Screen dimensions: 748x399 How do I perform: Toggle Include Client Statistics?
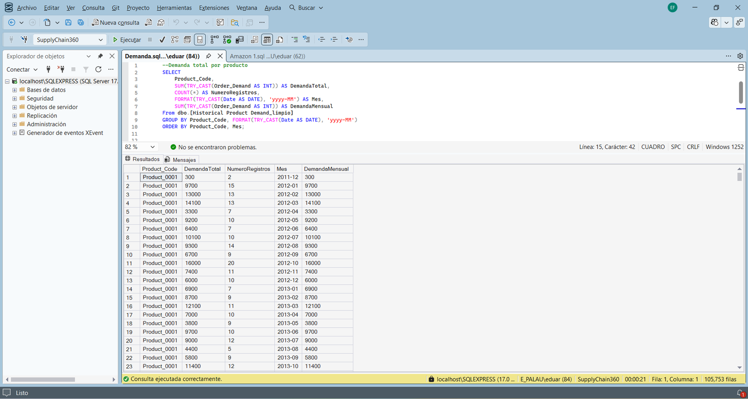(240, 40)
